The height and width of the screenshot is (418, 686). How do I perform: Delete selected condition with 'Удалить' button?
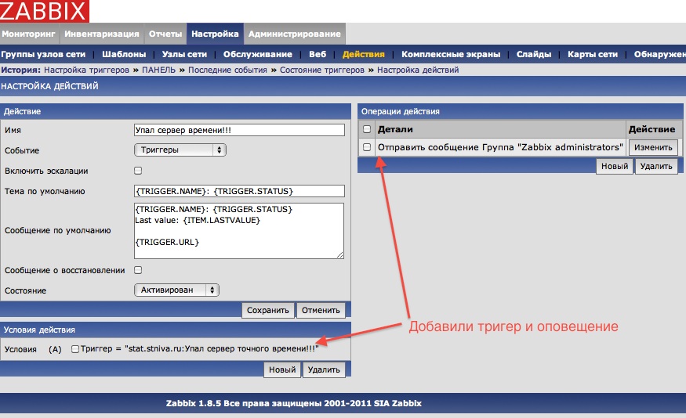click(x=324, y=369)
